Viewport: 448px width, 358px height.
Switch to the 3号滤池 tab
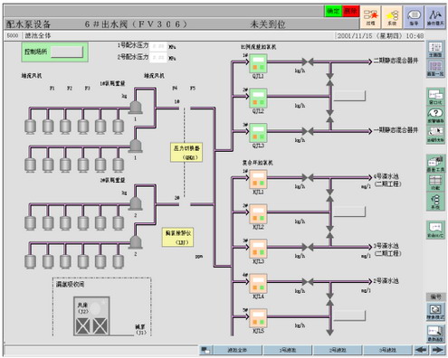click(387, 350)
